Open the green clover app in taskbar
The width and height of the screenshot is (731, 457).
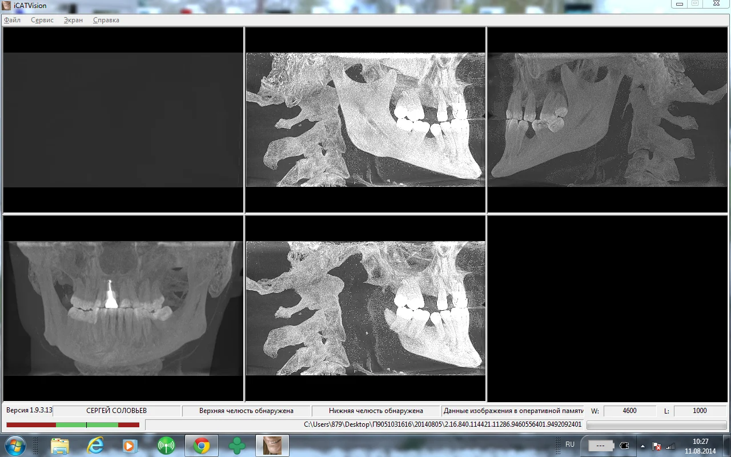(x=237, y=446)
